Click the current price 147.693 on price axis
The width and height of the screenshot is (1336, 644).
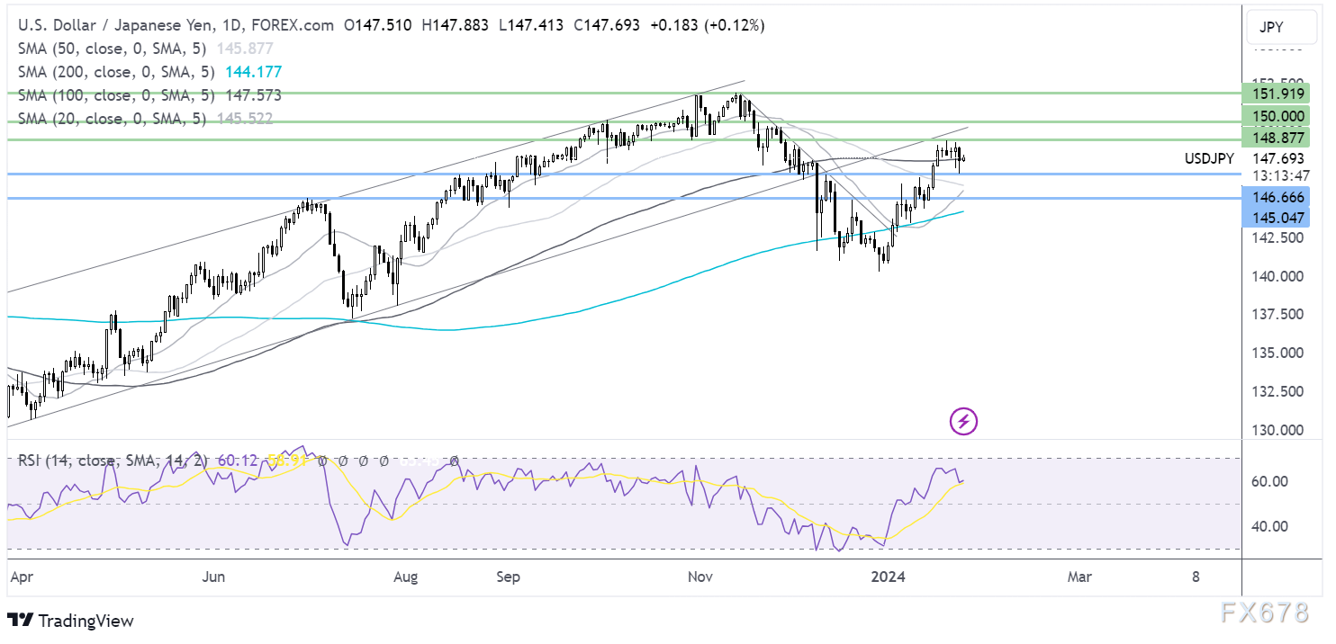[1273, 158]
